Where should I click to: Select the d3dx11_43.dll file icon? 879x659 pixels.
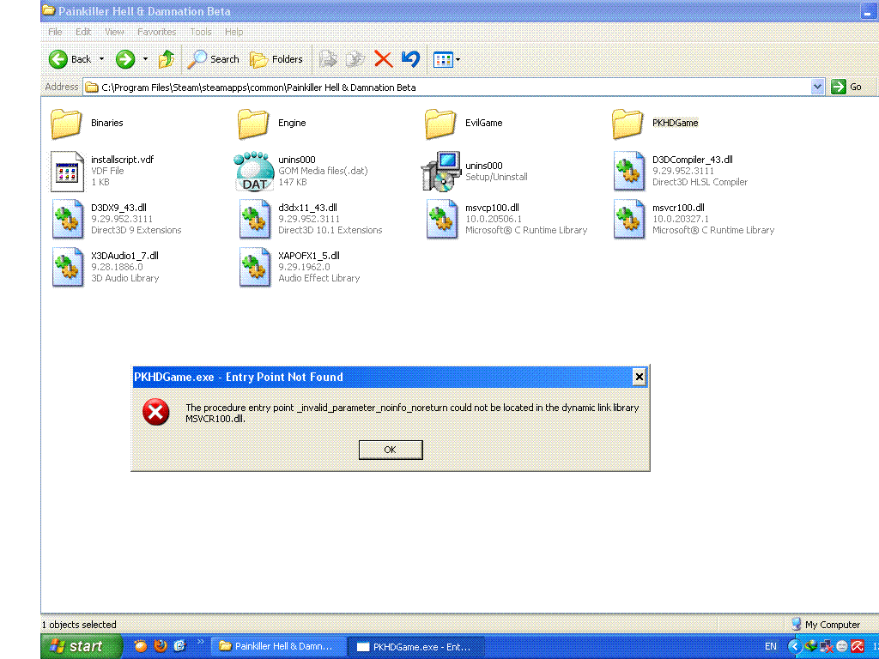pos(255,219)
